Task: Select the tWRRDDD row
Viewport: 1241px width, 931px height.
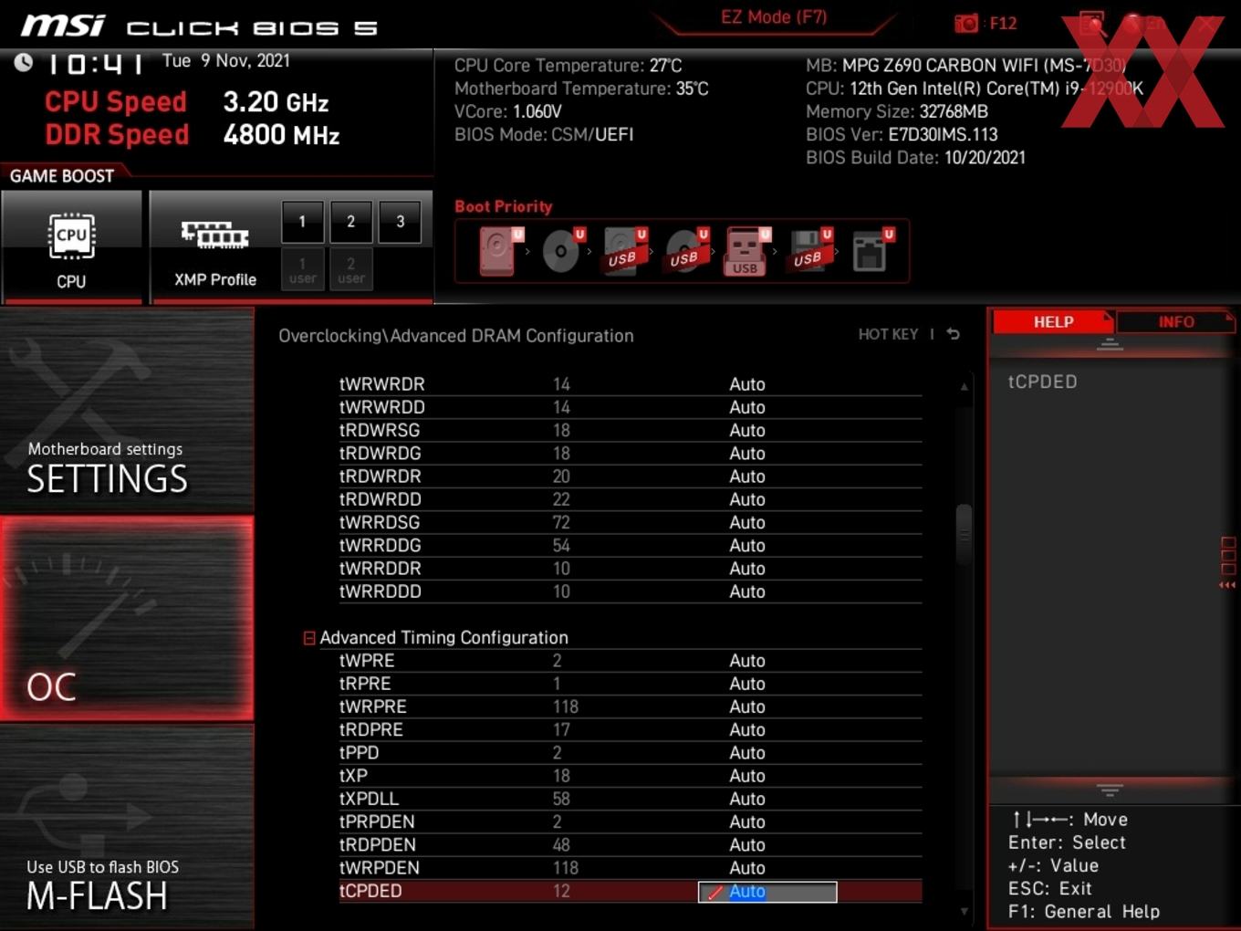Action: (x=630, y=591)
